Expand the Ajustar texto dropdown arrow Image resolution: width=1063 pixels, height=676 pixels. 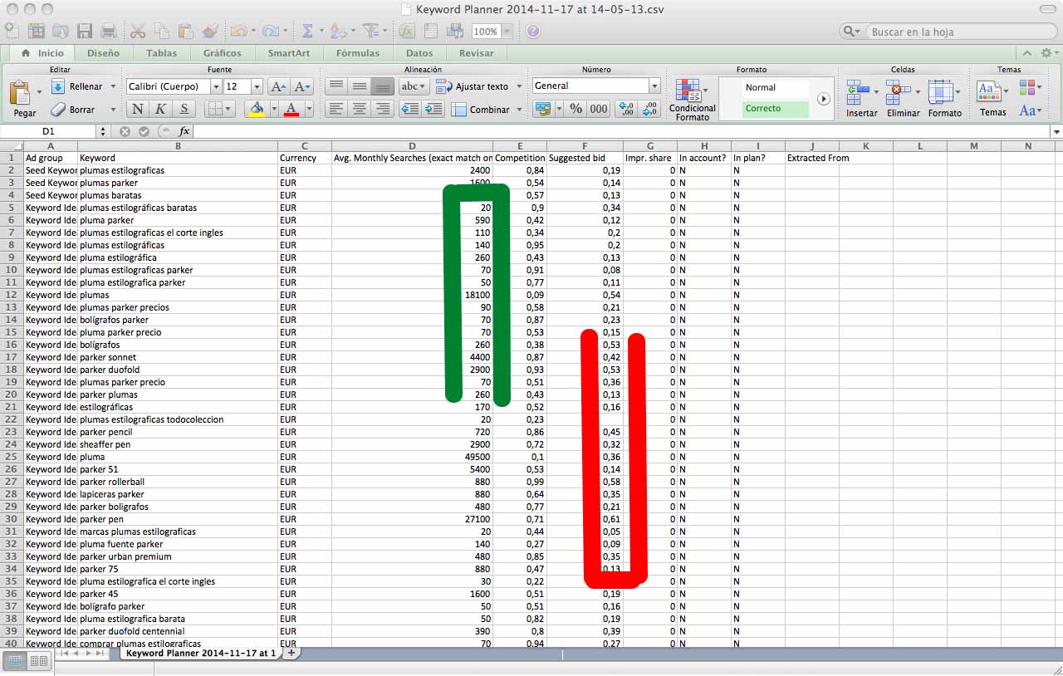519,86
